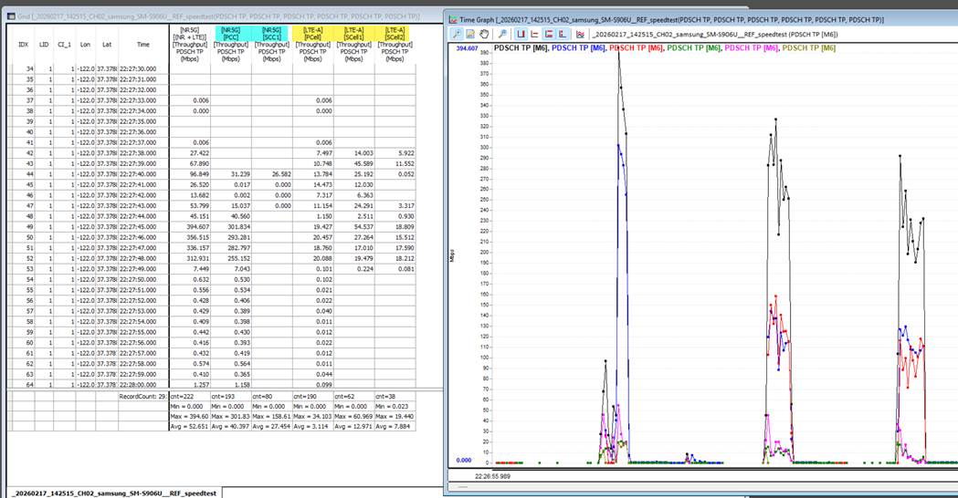Click the line chart icon ending the toolbar
Image resolution: width=958 pixels, height=498 pixels.
coord(580,34)
